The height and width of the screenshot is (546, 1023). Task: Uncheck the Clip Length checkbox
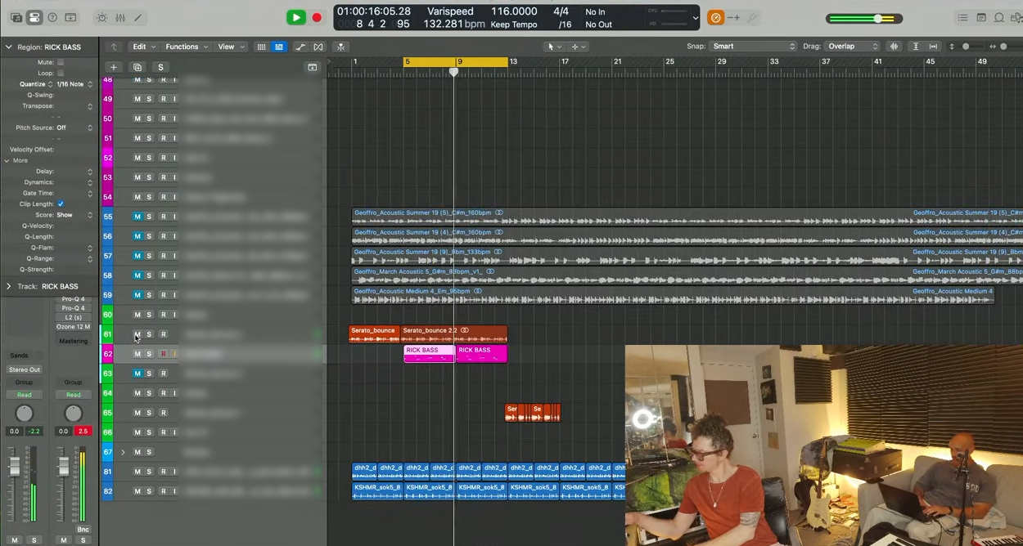pos(61,204)
